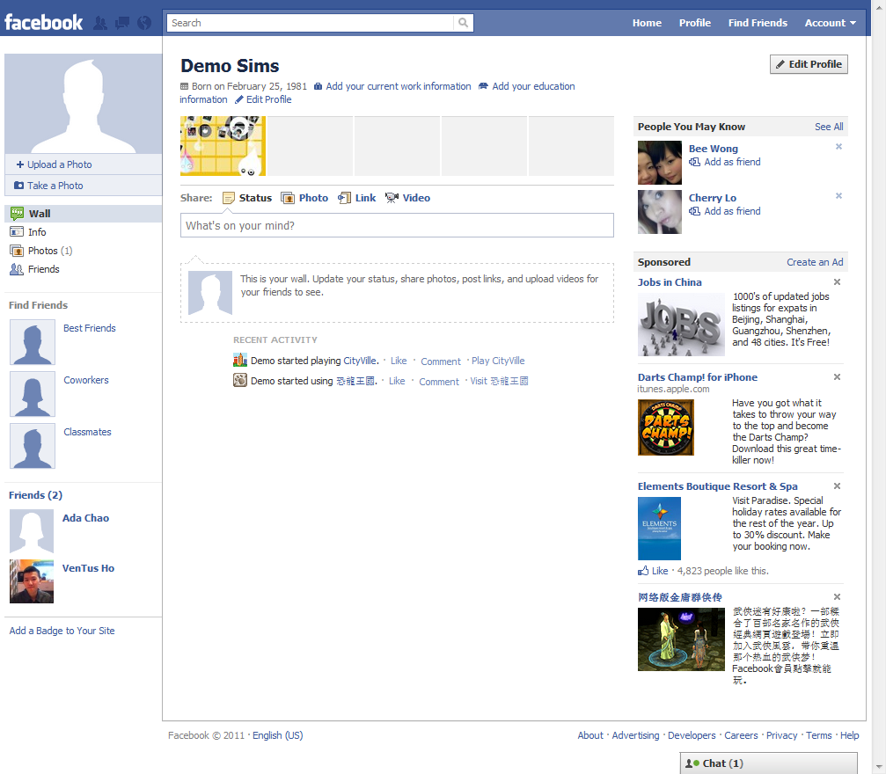Image resolution: width=886 pixels, height=774 pixels.
Task: Click See All in People You May Know
Action: [829, 128]
